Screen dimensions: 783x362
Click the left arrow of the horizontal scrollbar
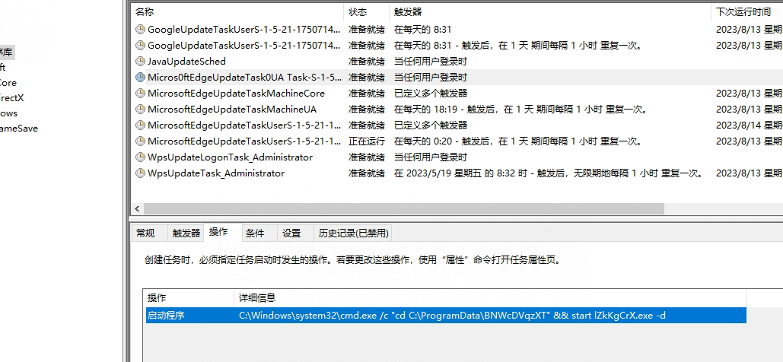tap(137, 208)
